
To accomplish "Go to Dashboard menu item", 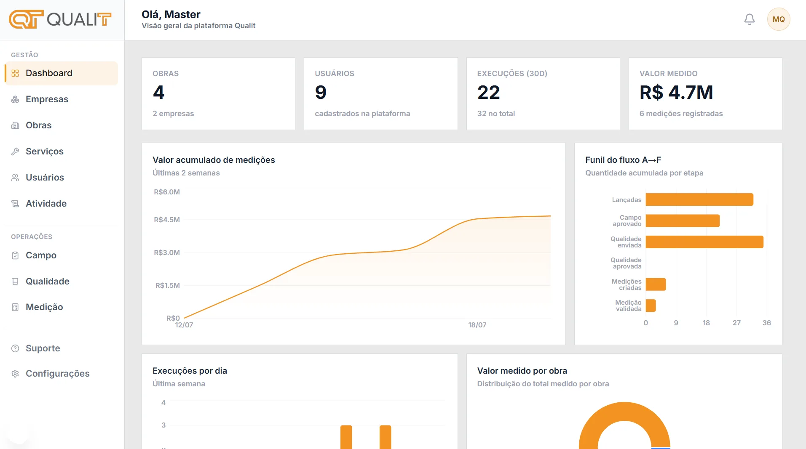I will pyautogui.click(x=61, y=73).
